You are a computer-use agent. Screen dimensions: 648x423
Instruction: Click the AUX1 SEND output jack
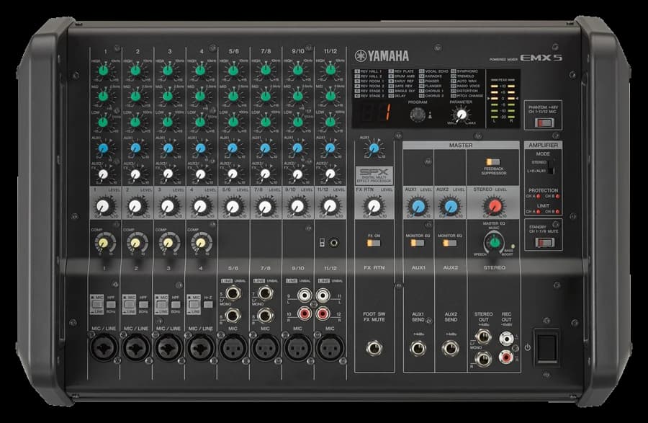click(x=418, y=348)
